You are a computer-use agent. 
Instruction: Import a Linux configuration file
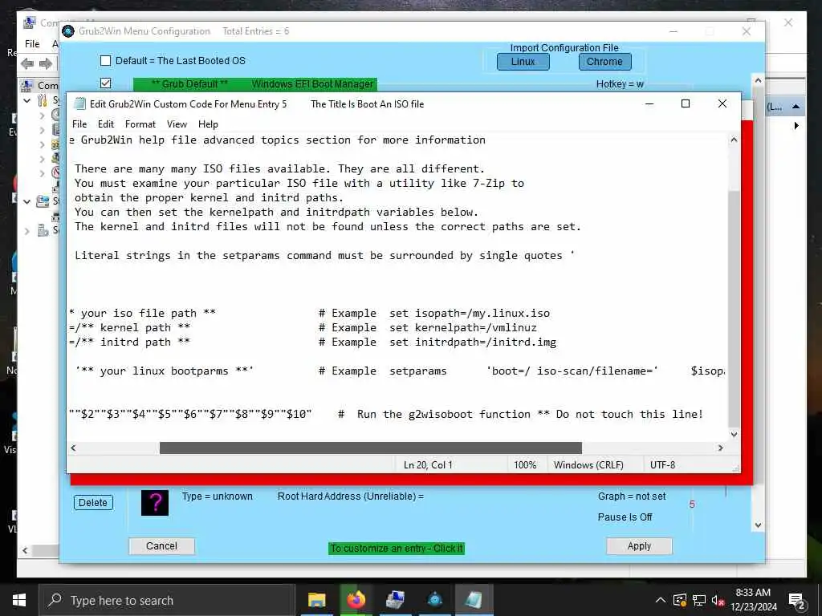coord(523,61)
